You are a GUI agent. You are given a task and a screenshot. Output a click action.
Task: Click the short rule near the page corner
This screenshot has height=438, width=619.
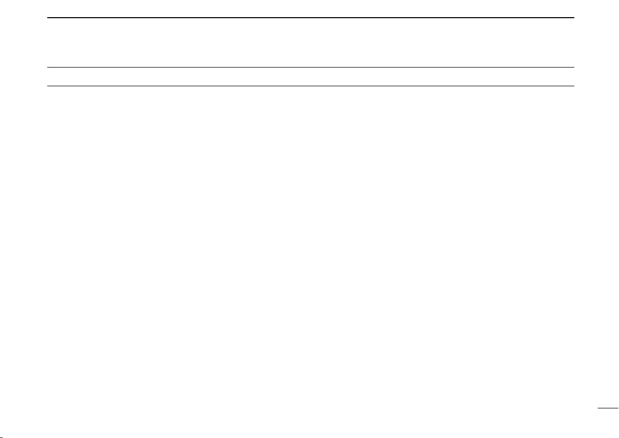pos(608,408)
